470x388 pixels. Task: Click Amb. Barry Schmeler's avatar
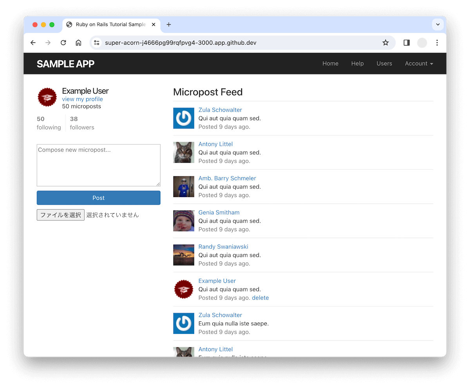(184, 186)
